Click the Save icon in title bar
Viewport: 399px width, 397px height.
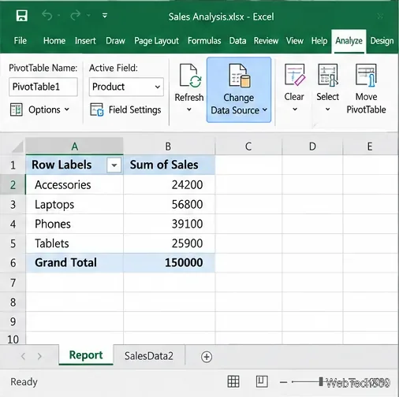[22, 16]
